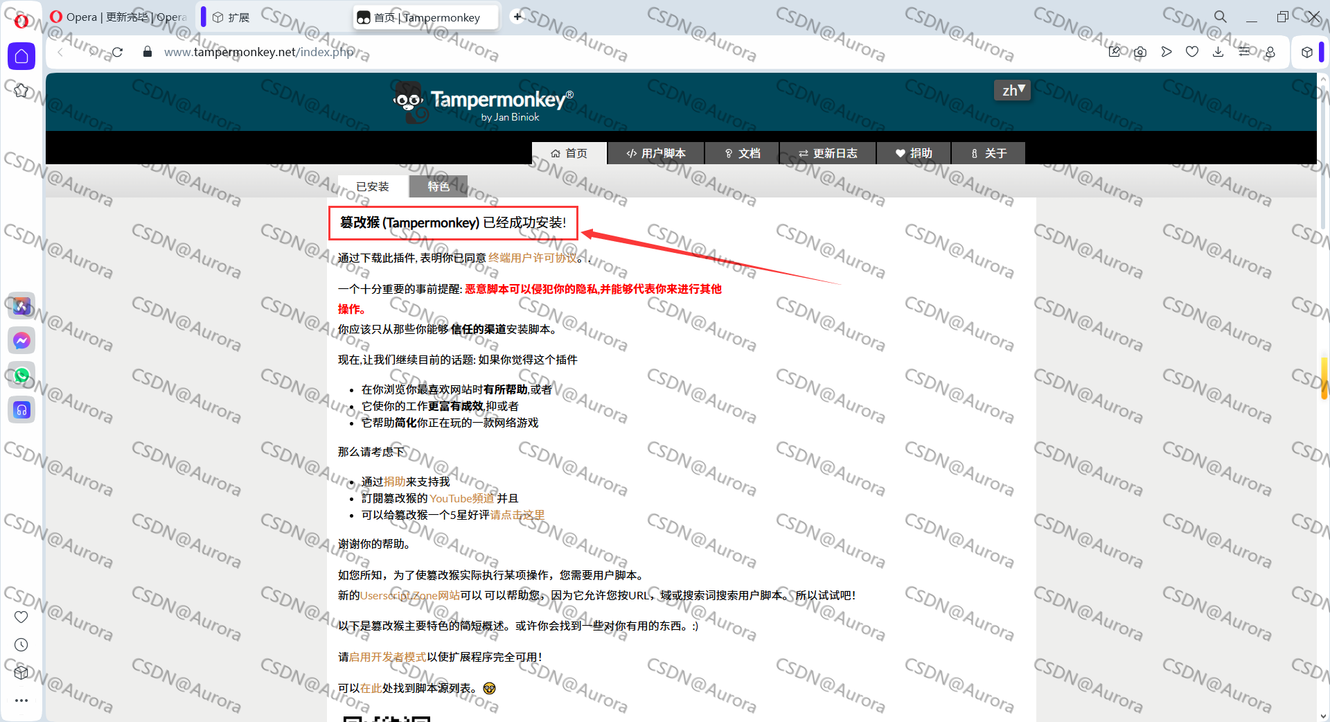Select the 首页 | Tampermonkey browser tab
The height and width of the screenshot is (722, 1330).
tap(426, 17)
